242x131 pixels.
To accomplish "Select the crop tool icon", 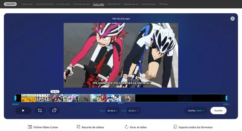I will (x=40, y=110).
